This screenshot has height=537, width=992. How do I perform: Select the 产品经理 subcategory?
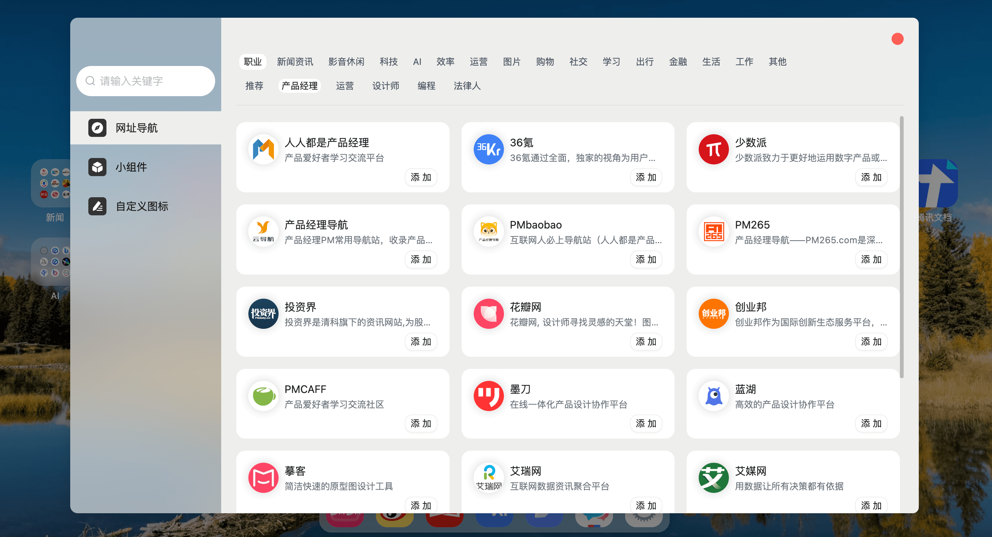[x=299, y=85]
